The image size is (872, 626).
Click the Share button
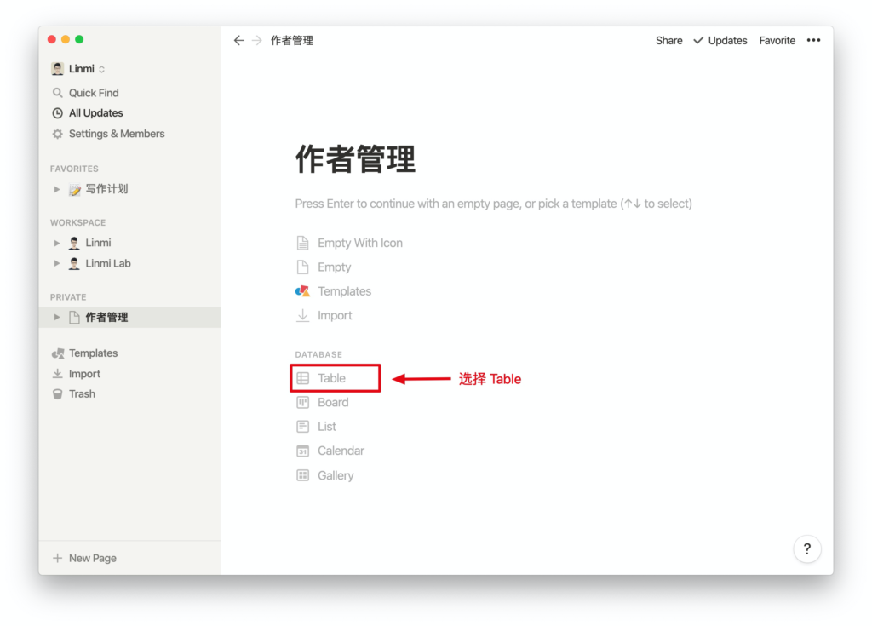[x=669, y=41]
